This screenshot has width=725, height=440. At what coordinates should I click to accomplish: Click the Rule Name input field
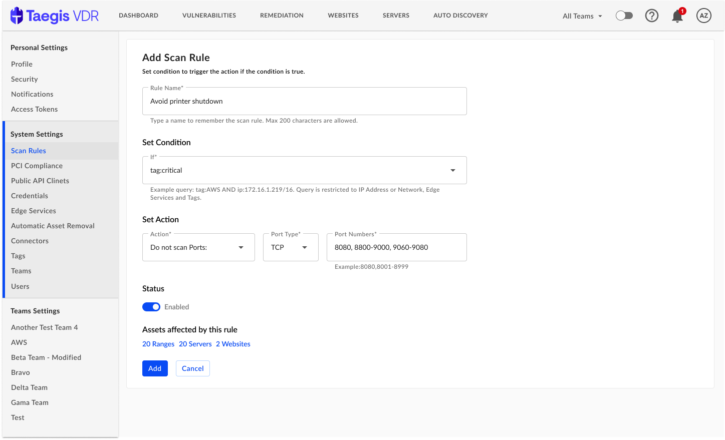click(x=305, y=101)
